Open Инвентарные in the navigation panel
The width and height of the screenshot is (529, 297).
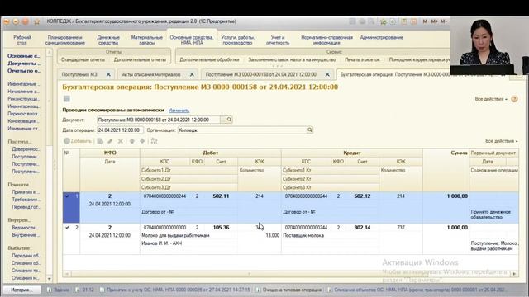[23, 84]
